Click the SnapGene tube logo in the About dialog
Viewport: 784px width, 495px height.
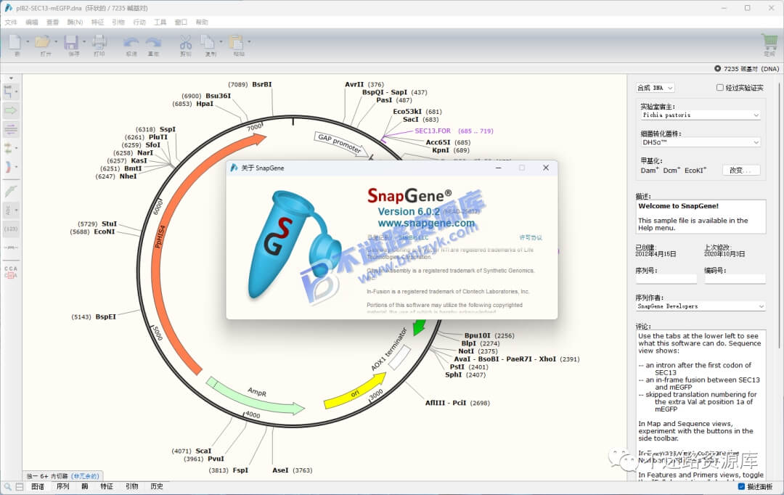pos(295,245)
